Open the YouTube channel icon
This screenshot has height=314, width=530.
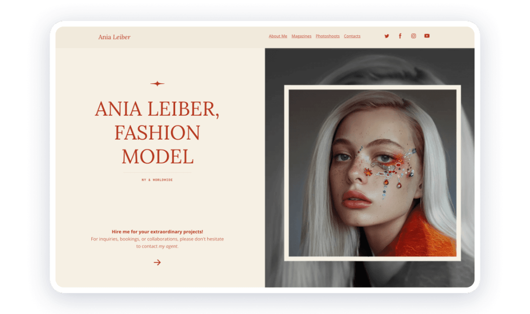pyautogui.click(x=426, y=36)
